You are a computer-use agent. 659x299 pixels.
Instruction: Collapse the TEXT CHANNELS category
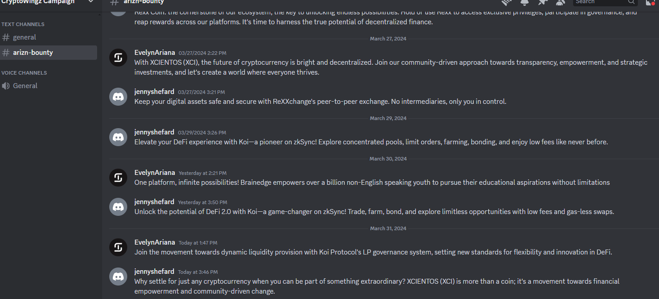(22, 24)
